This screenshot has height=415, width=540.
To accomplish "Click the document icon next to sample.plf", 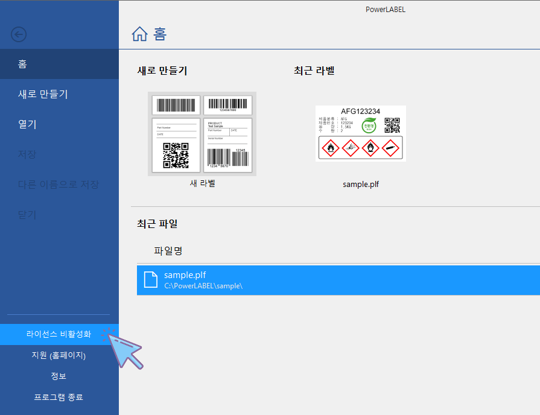I will click(x=151, y=279).
